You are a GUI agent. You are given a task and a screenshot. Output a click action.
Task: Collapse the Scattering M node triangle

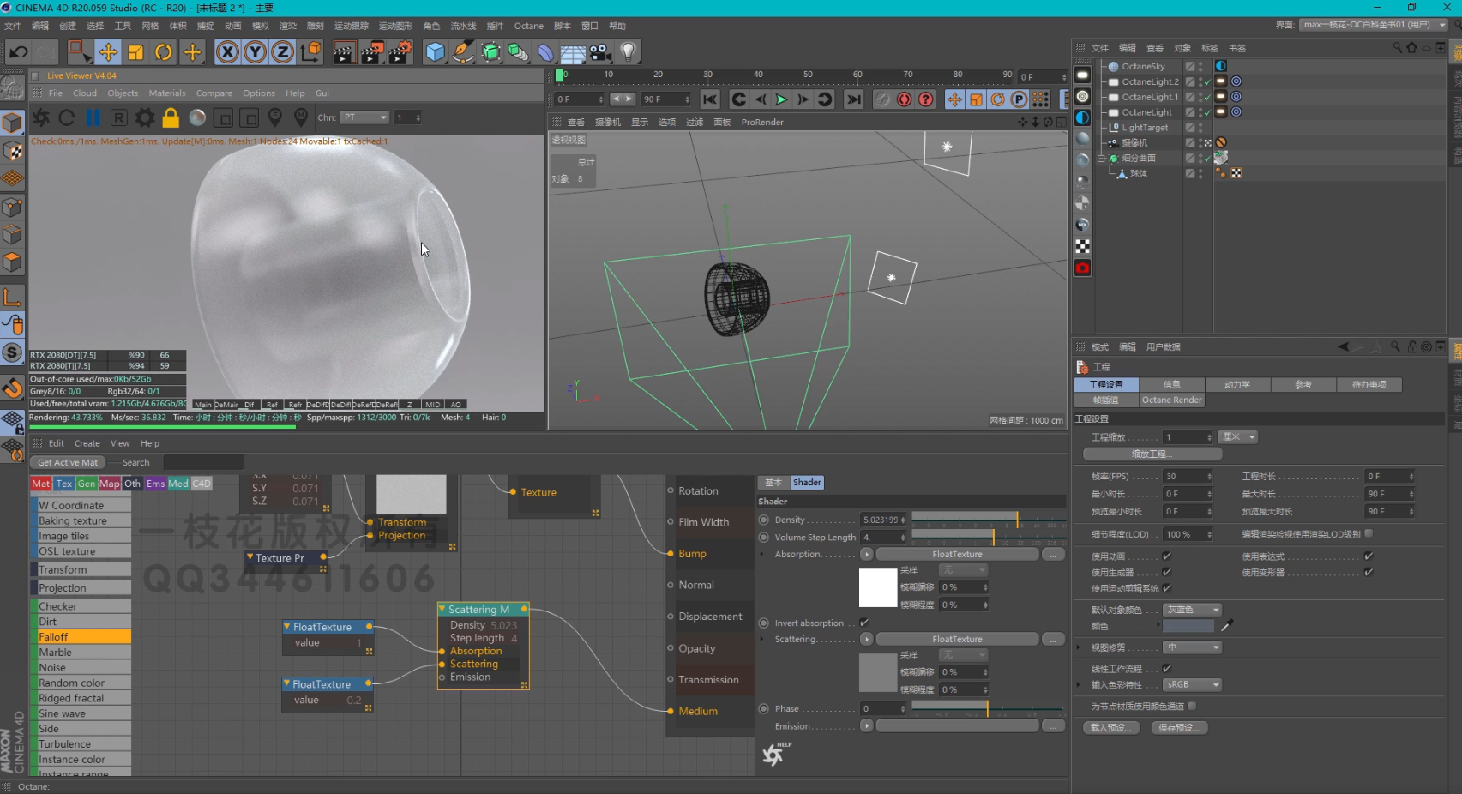click(x=442, y=609)
